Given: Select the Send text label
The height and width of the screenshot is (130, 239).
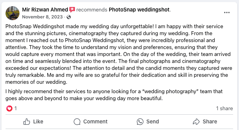Looking at the screenshot, I should [x=153, y=122].
